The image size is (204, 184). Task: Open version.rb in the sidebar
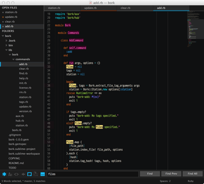click(25, 111)
